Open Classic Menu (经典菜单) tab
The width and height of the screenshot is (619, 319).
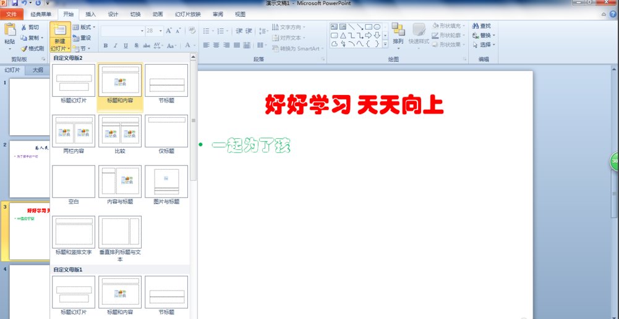(x=41, y=14)
